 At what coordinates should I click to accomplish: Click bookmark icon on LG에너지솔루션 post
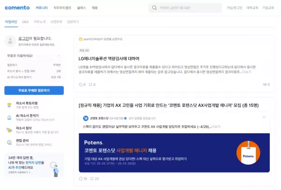point(90,84)
